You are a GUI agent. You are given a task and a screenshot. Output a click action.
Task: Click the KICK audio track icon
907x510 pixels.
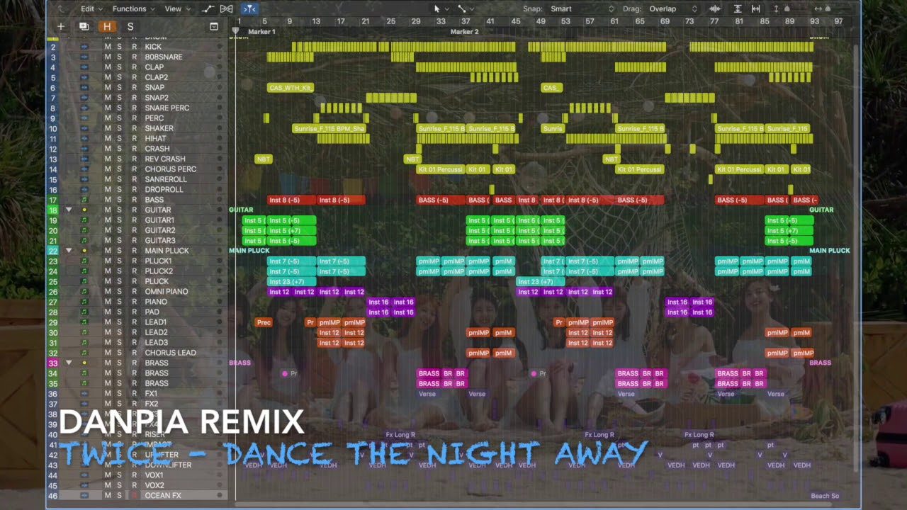pyautogui.click(x=84, y=47)
